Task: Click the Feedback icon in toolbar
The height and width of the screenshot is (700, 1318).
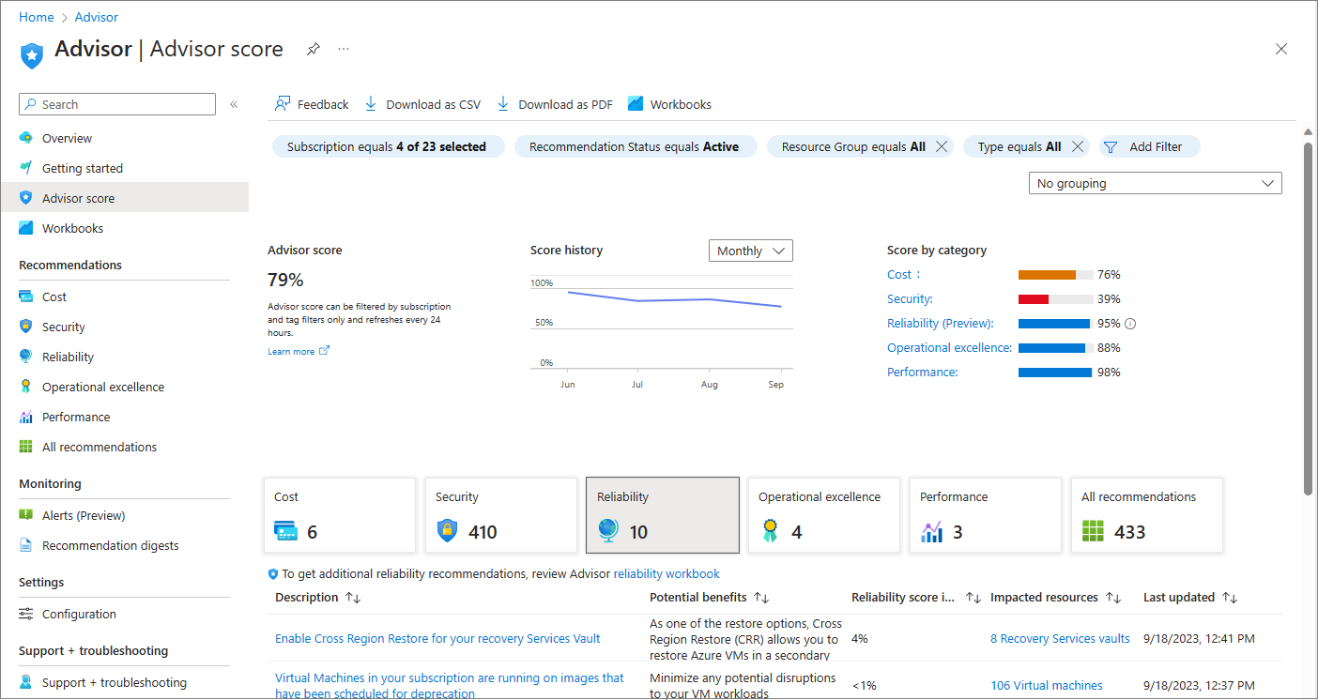Action: tap(283, 104)
